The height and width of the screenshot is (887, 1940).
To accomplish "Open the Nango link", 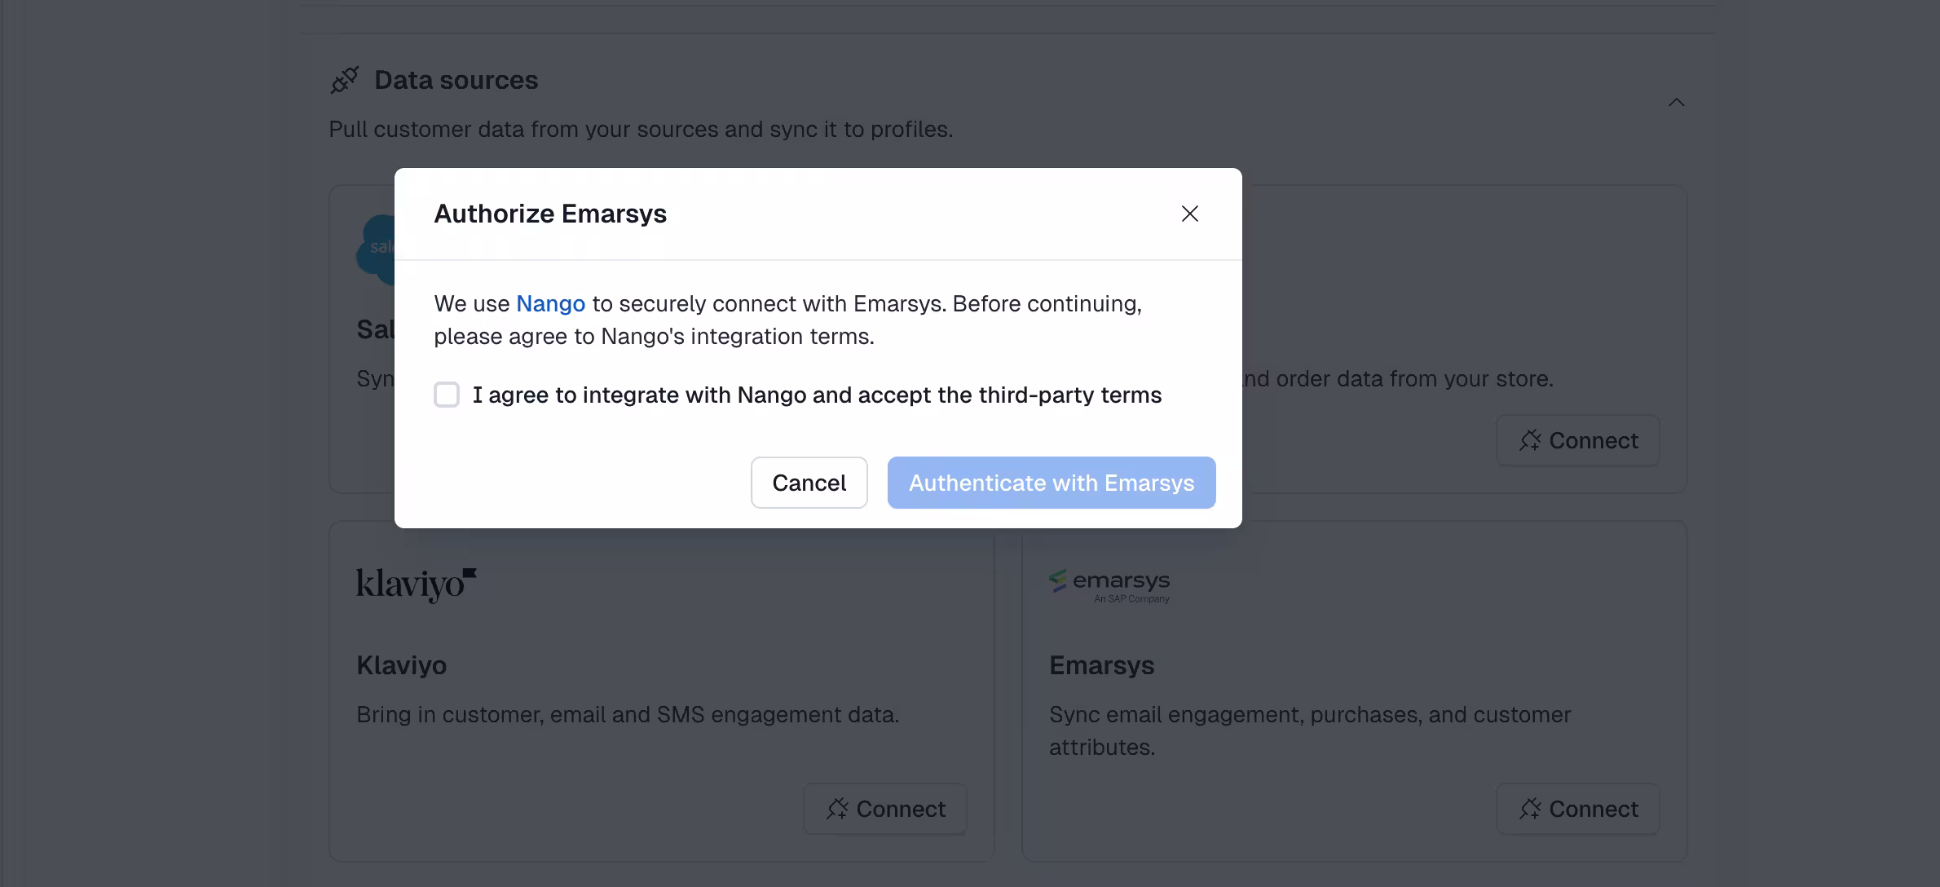I will (551, 303).
